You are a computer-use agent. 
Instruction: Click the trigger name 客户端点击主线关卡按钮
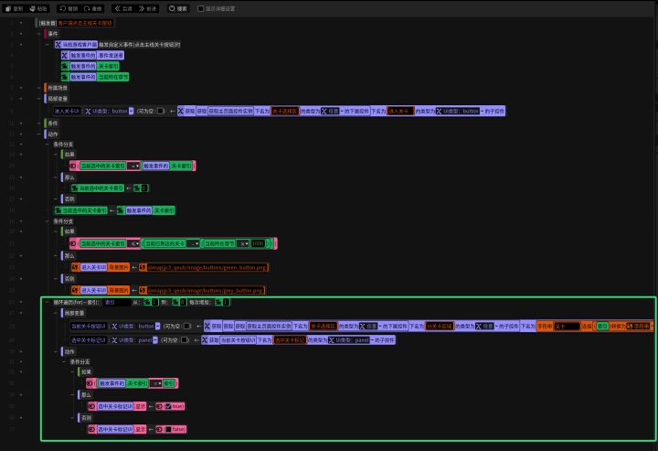[x=86, y=22]
